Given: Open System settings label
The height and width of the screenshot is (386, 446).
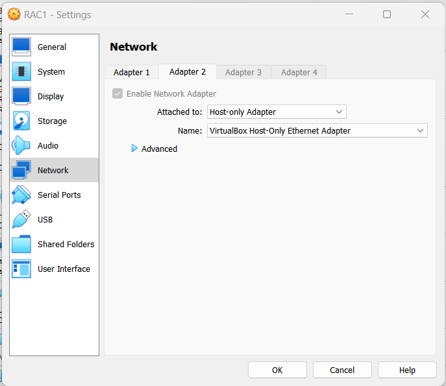Looking at the screenshot, I should pyautogui.click(x=51, y=71).
